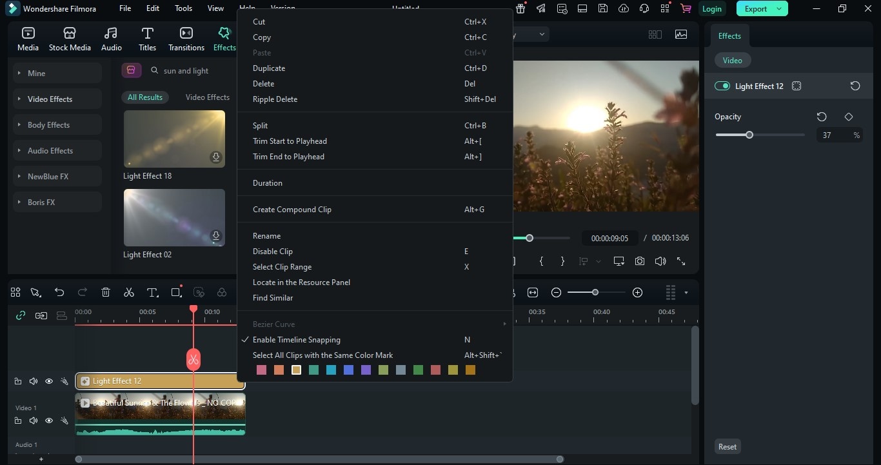881x465 pixels.
Task: Click the cloud upload icon
Action: pyautogui.click(x=623, y=8)
